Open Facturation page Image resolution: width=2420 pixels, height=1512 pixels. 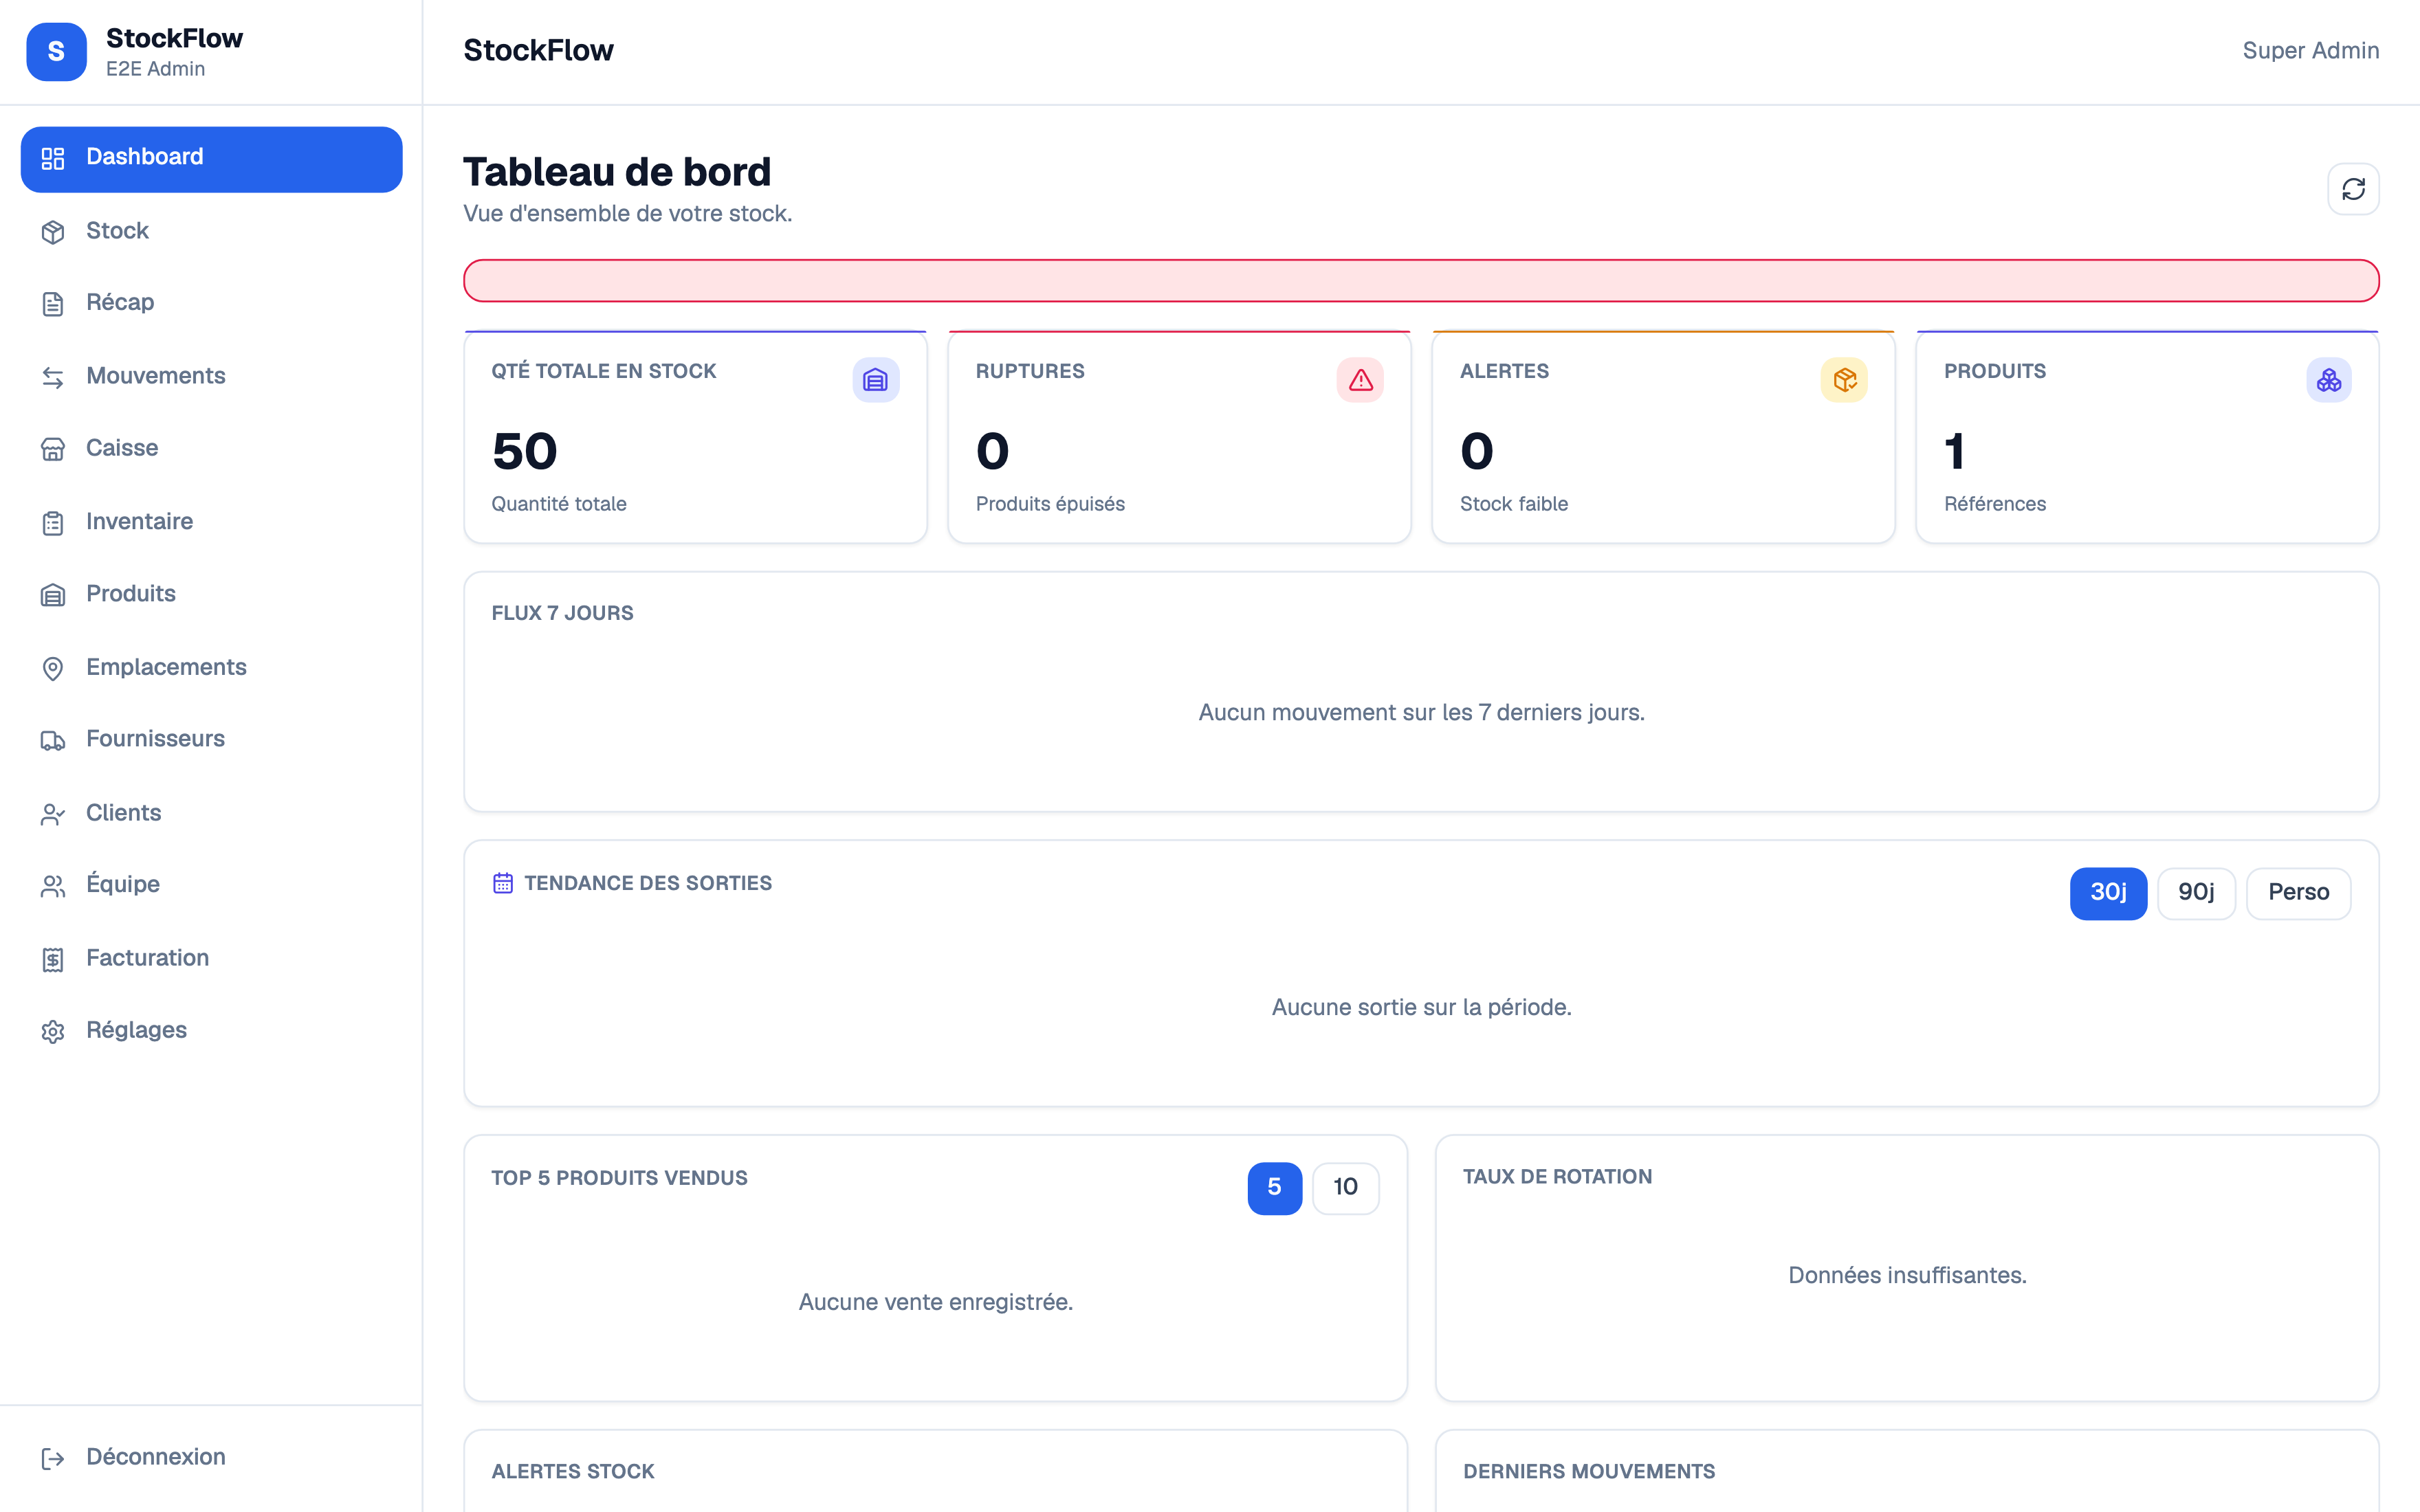pyautogui.click(x=211, y=958)
